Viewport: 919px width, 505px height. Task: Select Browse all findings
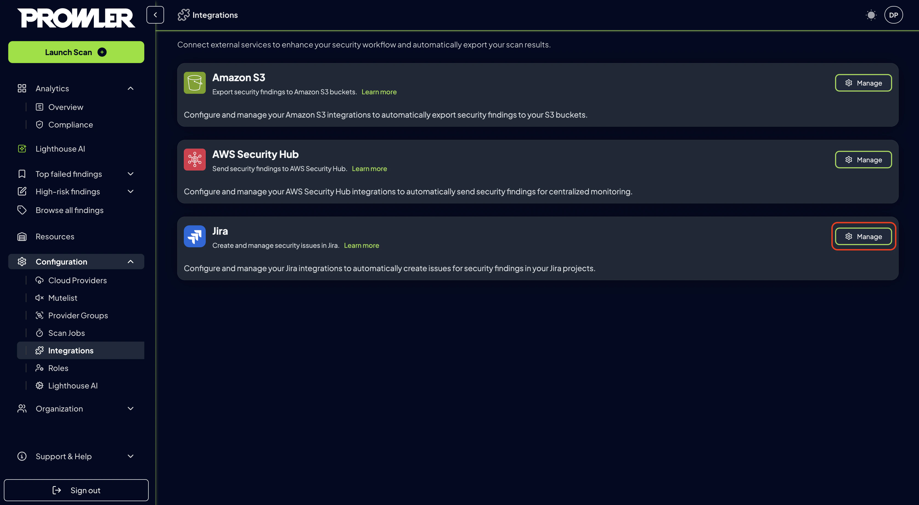pos(69,210)
